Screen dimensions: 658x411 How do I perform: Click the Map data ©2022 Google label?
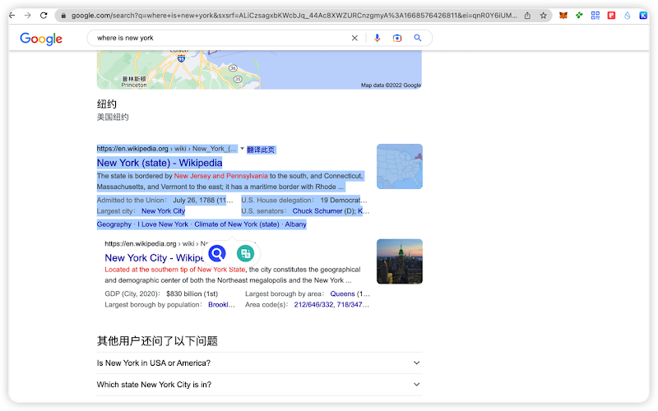(x=391, y=85)
